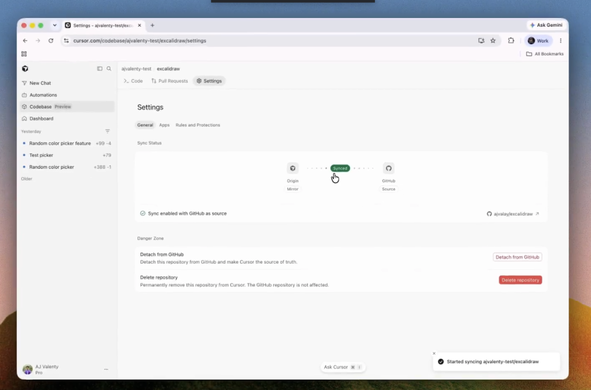Expand the browser tab search dropdown
Screen dimensions: 591x390
coord(55,25)
